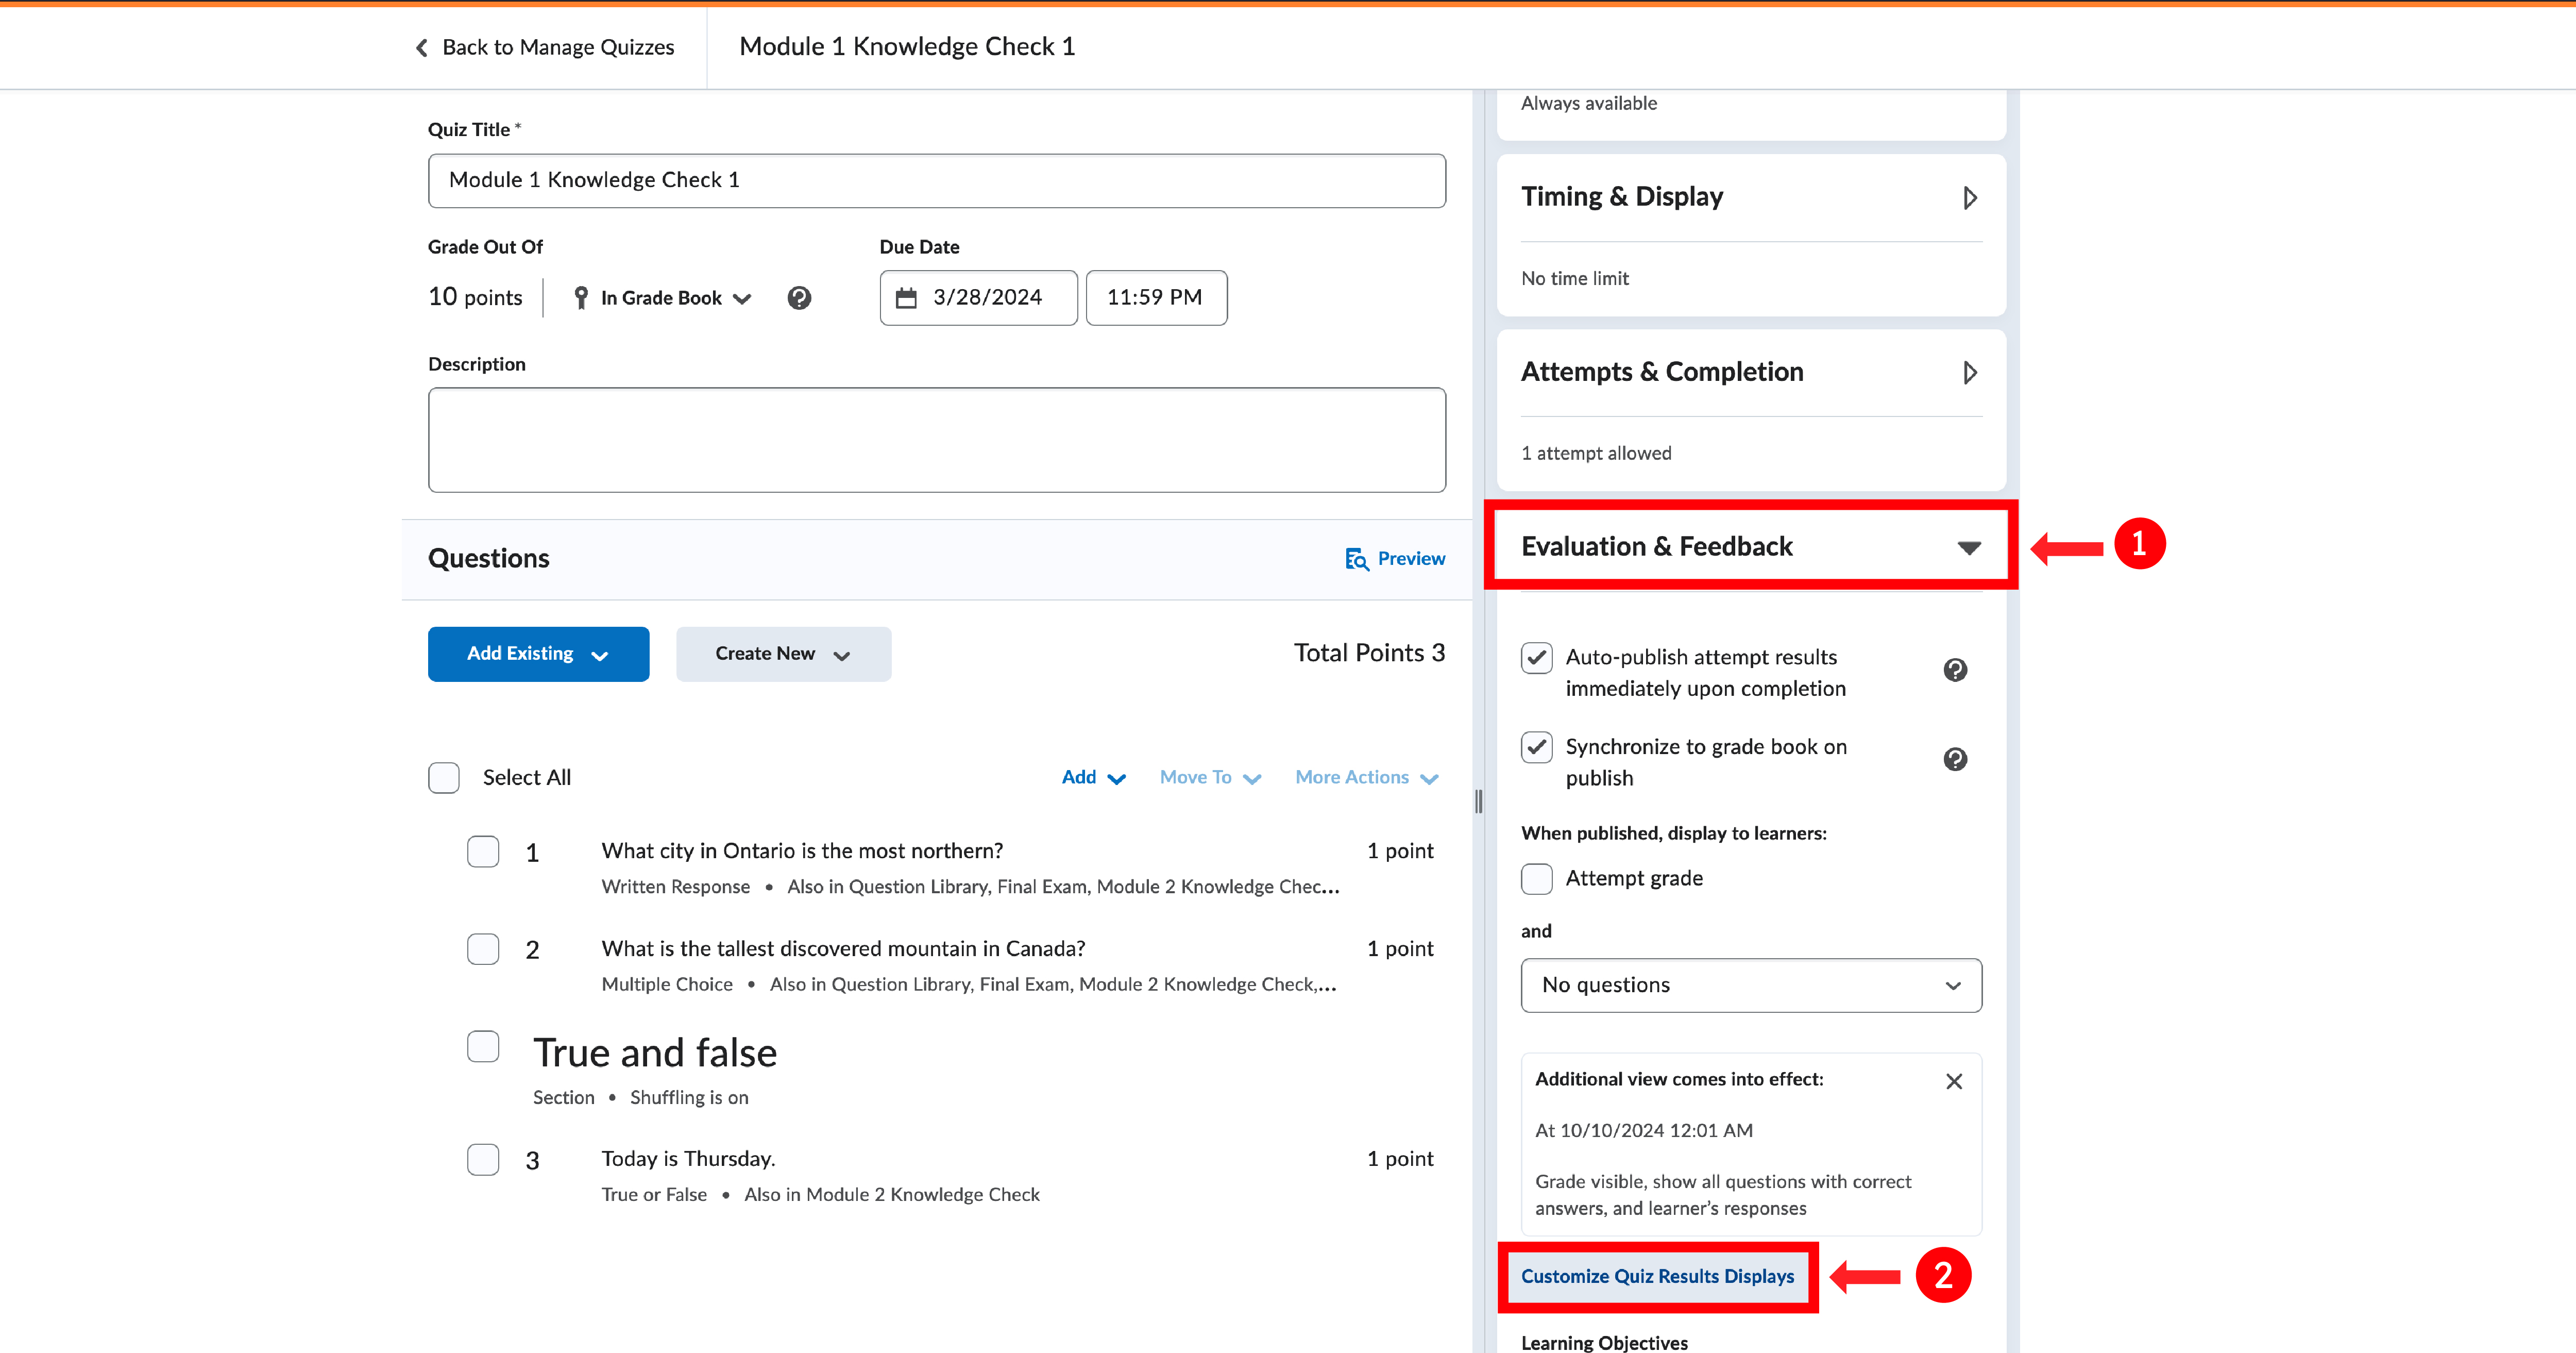Click the Grade Out Of help icon
This screenshot has width=2576, height=1353.
[x=799, y=298]
